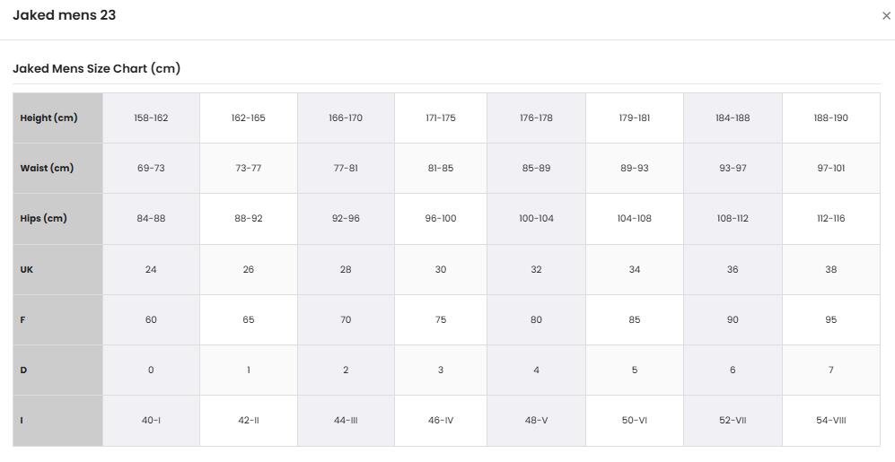Screen dimensions: 895x462
Task: Select the Waist (cm) row header
Action: (57, 169)
